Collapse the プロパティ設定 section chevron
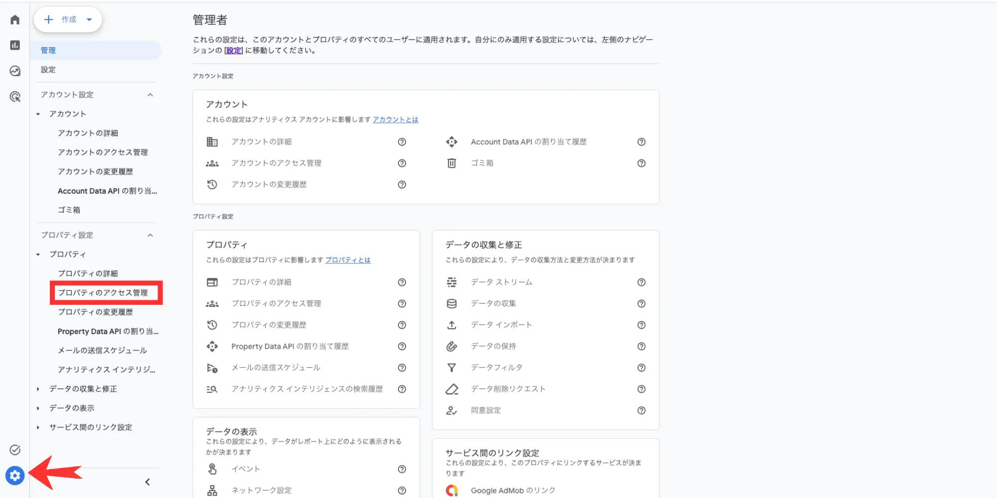997x498 pixels. (150, 235)
